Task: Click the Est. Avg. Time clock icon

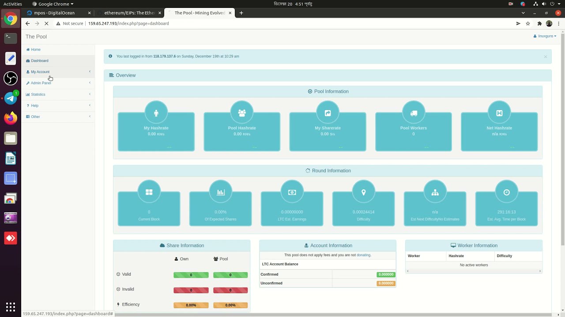Action: tap(507, 192)
